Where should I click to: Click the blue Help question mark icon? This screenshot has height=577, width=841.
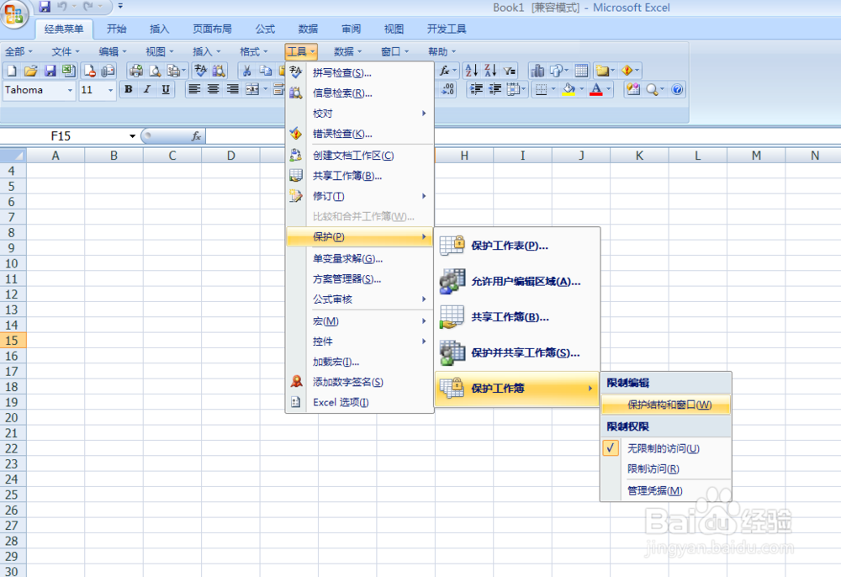[x=677, y=89]
